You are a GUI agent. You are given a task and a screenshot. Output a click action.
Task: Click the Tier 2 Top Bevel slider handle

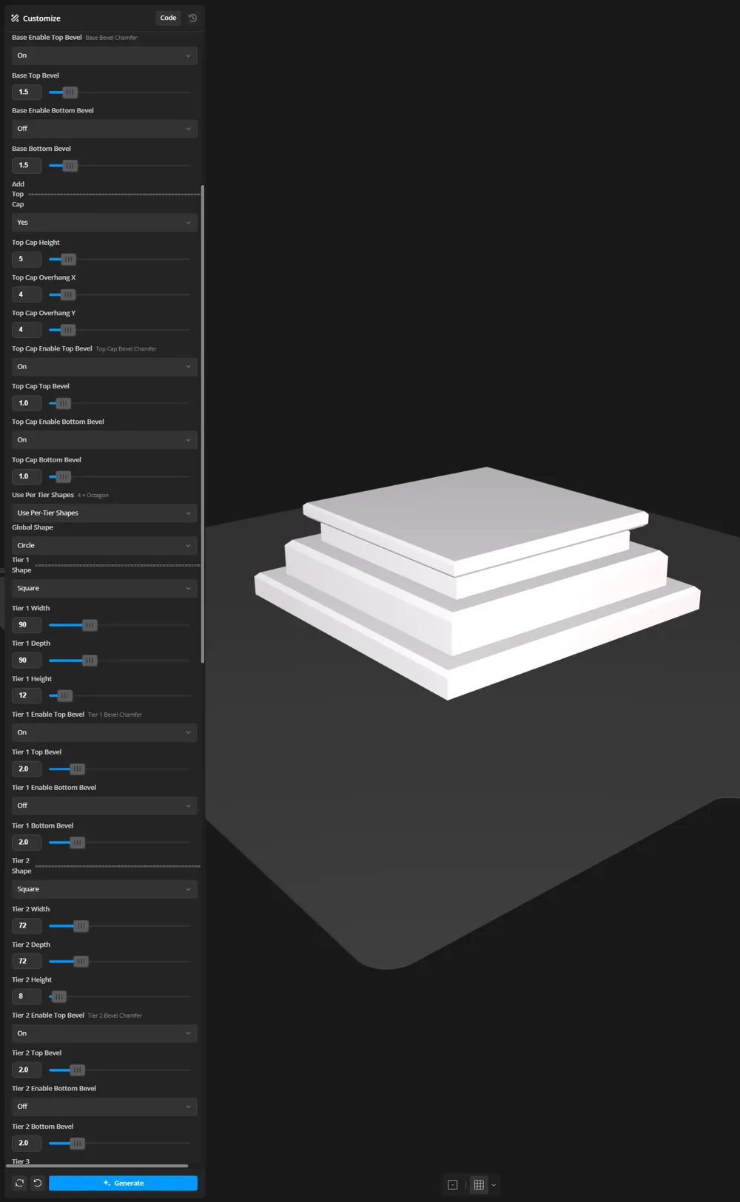coord(77,1070)
